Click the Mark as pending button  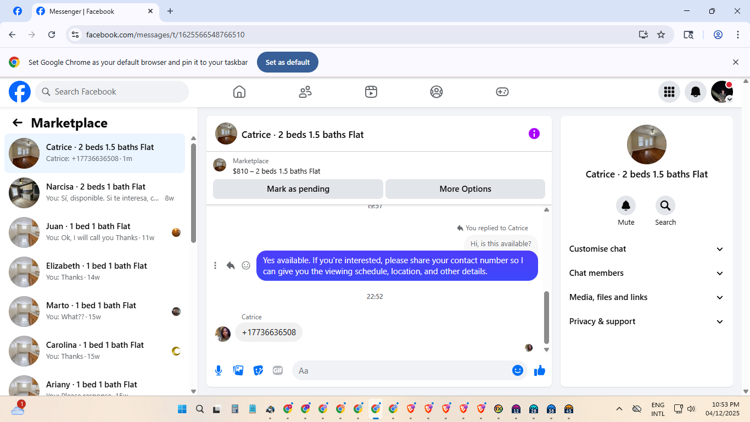click(x=298, y=189)
